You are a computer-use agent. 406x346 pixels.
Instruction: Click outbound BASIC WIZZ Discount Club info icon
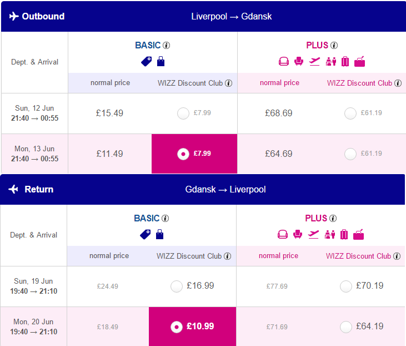228,83
